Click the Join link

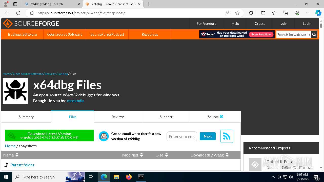click(x=284, y=24)
